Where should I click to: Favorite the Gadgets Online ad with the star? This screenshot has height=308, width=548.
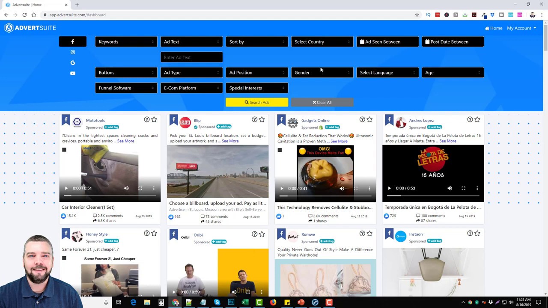click(x=369, y=120)
